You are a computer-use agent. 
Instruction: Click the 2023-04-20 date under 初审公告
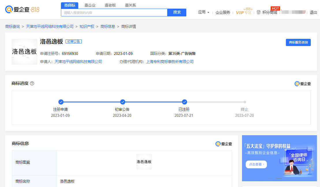coord(122,115)
